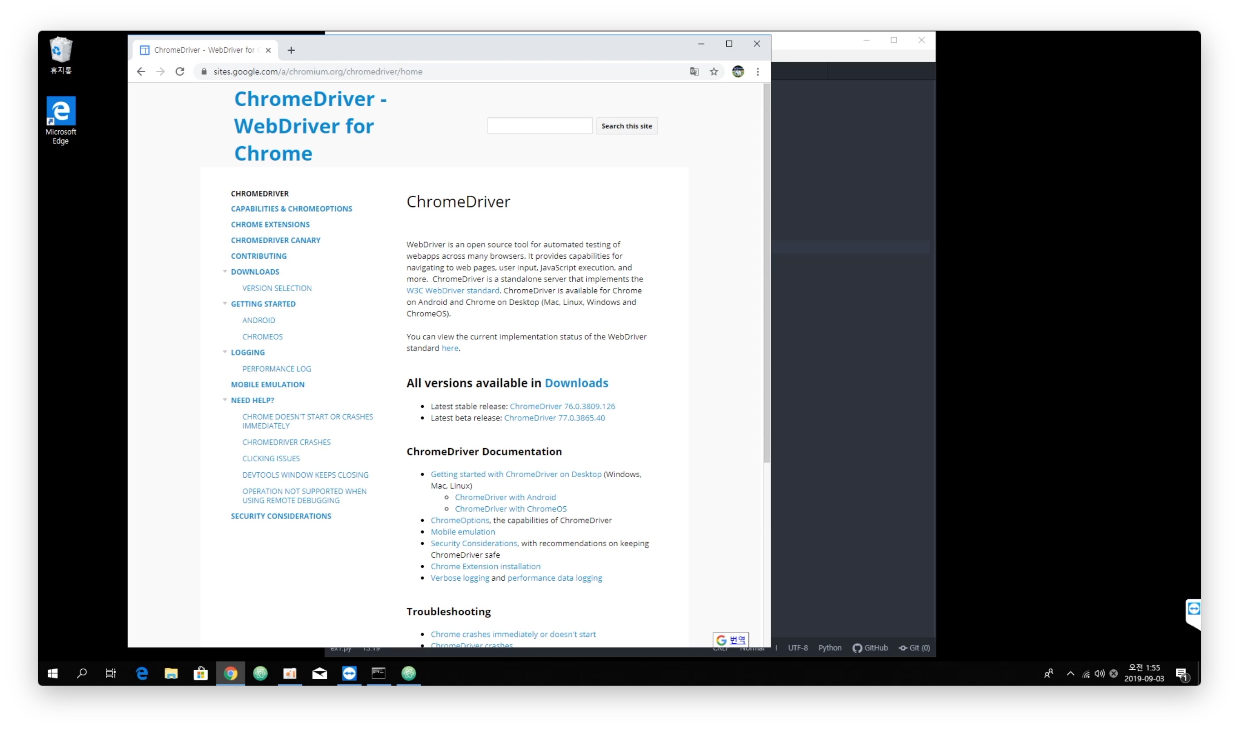Click the 'here' implementation status link
Viewport: 1239px width, 731px height.
(x=450, y=348)
